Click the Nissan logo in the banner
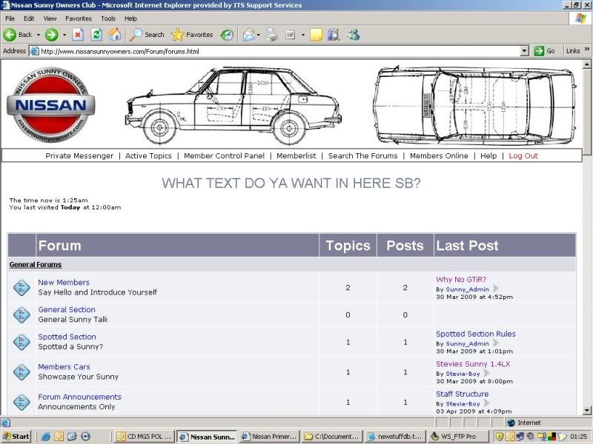Viewport: 593px width, 444px height. [x=51, y=105]
